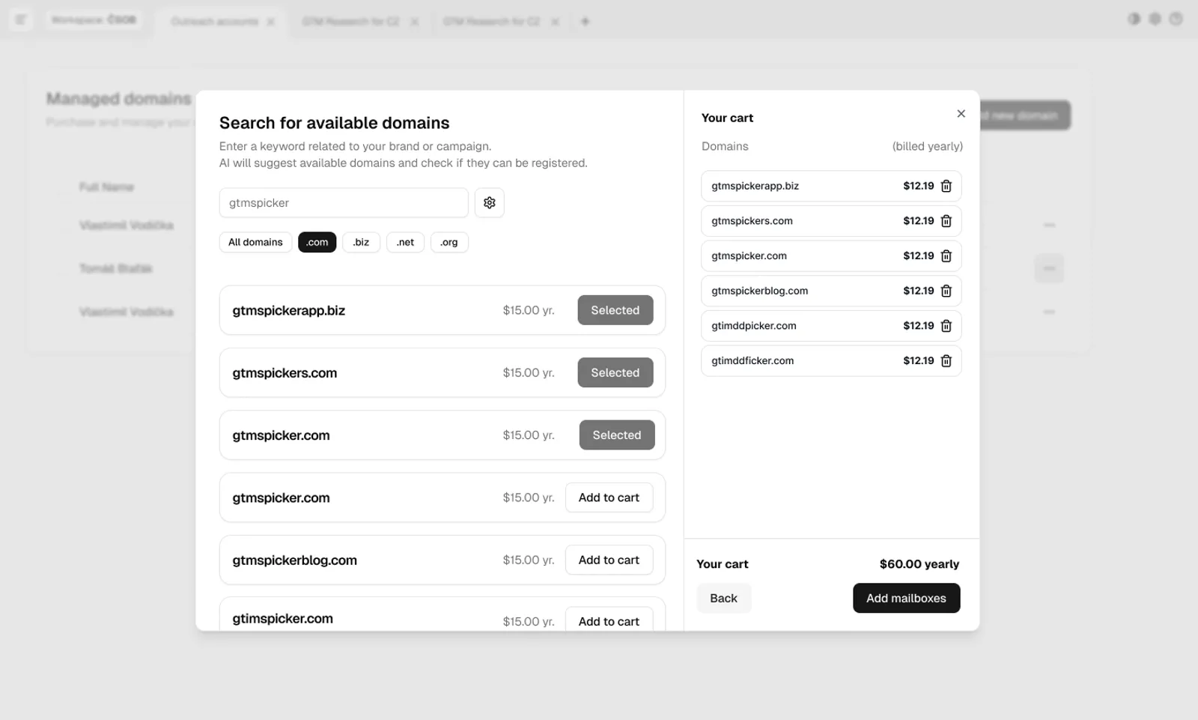Click trash icon next to gtmspickerblog.com in cart

click(x=946, y=291)
